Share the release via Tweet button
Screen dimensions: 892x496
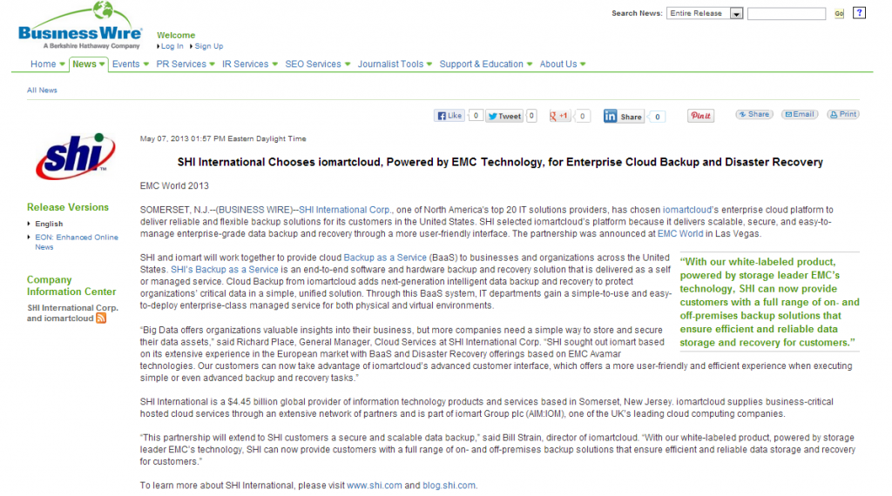coord(504,116)
